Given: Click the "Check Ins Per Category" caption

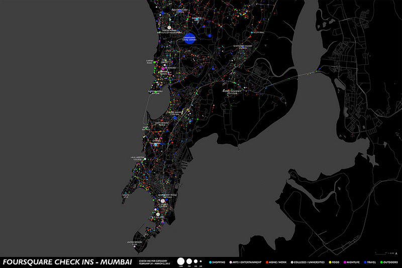Looking at the screenshot, I should pyautogui.click(x=153, y=261).
